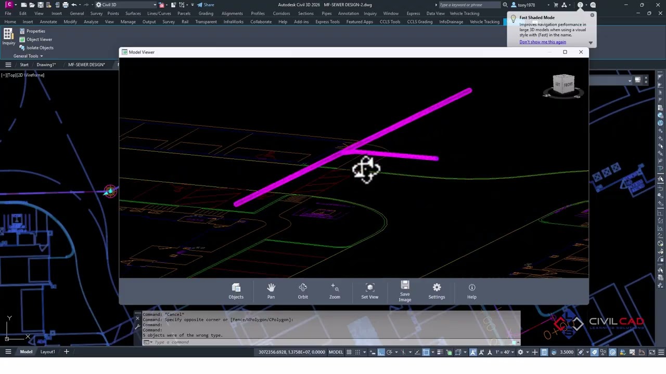Open the Inquiry panel button
This screenshot has height=374, width=666.
[x=8, y=37]
